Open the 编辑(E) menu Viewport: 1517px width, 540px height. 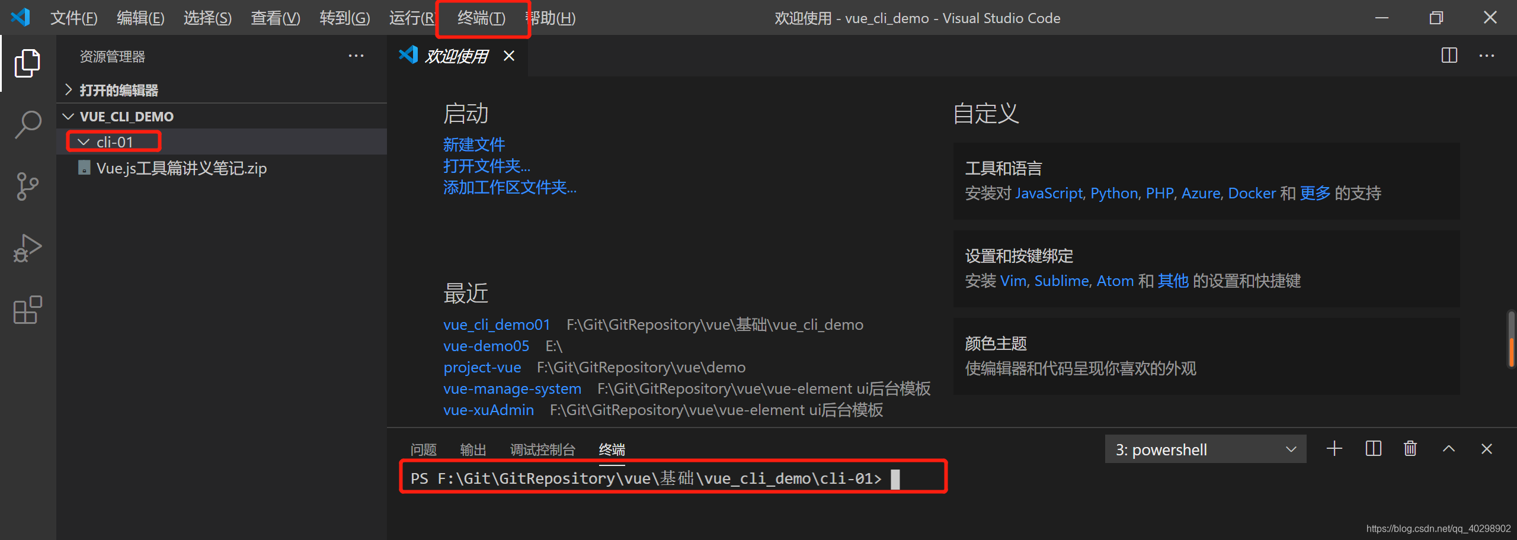(141, 18)
